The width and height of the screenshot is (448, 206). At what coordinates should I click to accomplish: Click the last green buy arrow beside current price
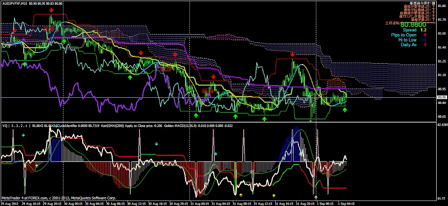(345, 110)
